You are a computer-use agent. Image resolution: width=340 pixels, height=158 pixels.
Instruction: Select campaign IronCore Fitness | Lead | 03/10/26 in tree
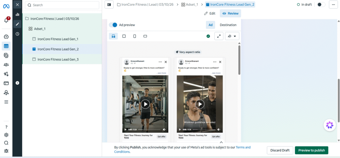point(62,19)
